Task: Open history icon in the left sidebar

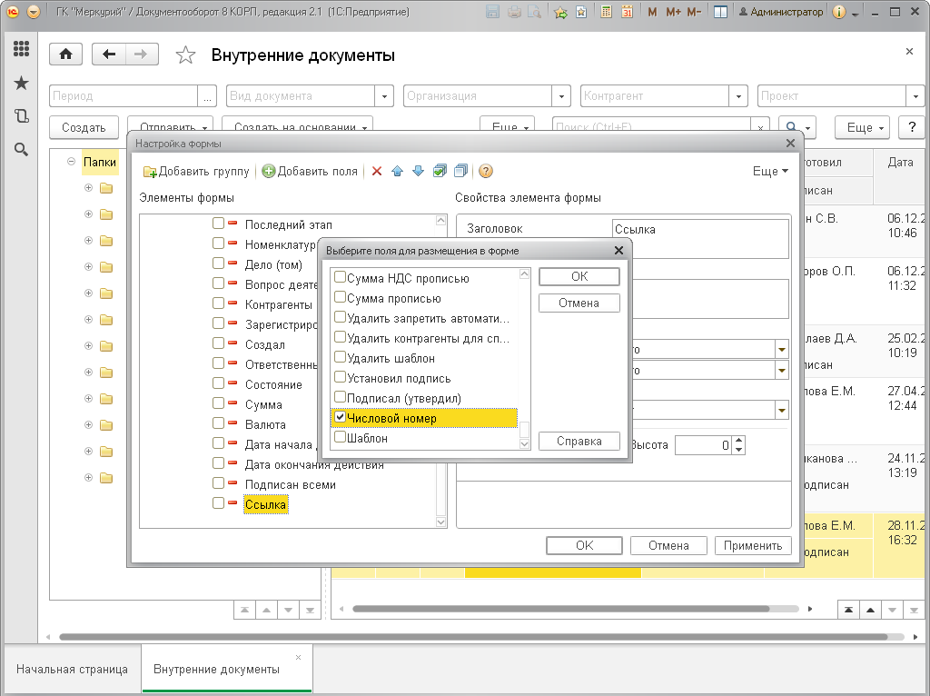Action: click(x=22, y=116)
